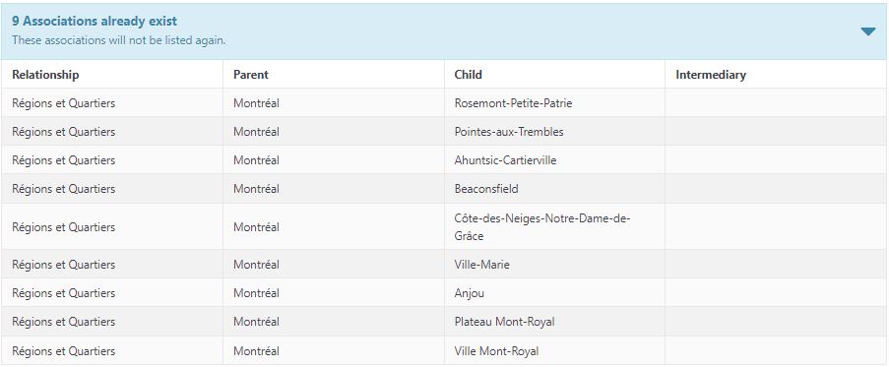This screenshot has height=367, width=889.
Task: Click the Beaconsfield child cell
Action: [554, 189]
